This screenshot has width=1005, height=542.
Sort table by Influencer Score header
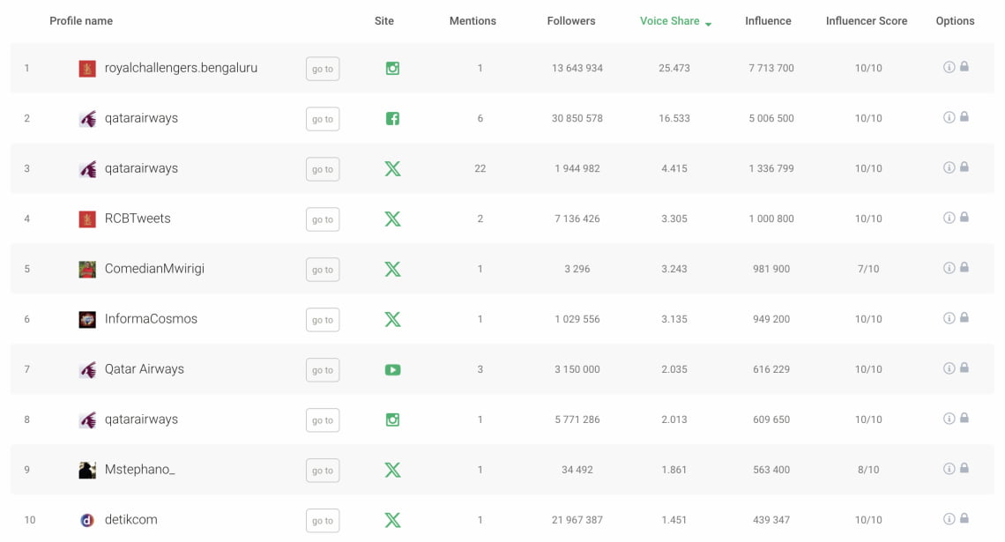(x=866, y=21)
